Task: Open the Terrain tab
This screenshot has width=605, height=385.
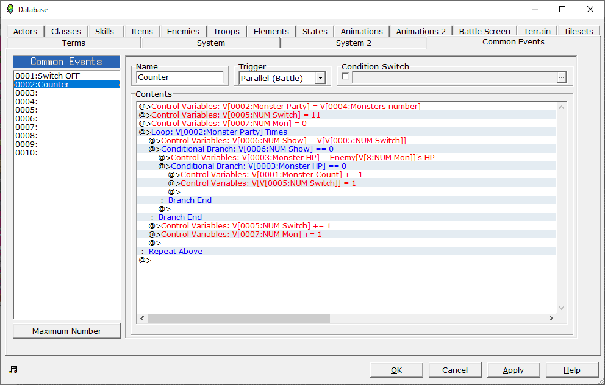Action: point(537,31)
